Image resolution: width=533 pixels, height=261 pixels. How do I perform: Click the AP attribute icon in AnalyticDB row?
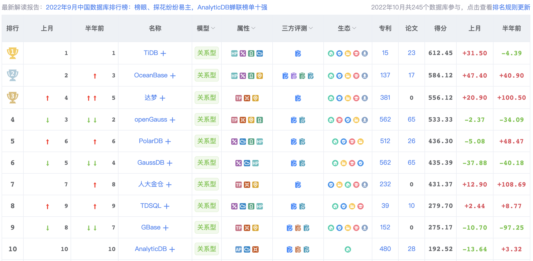239,250
